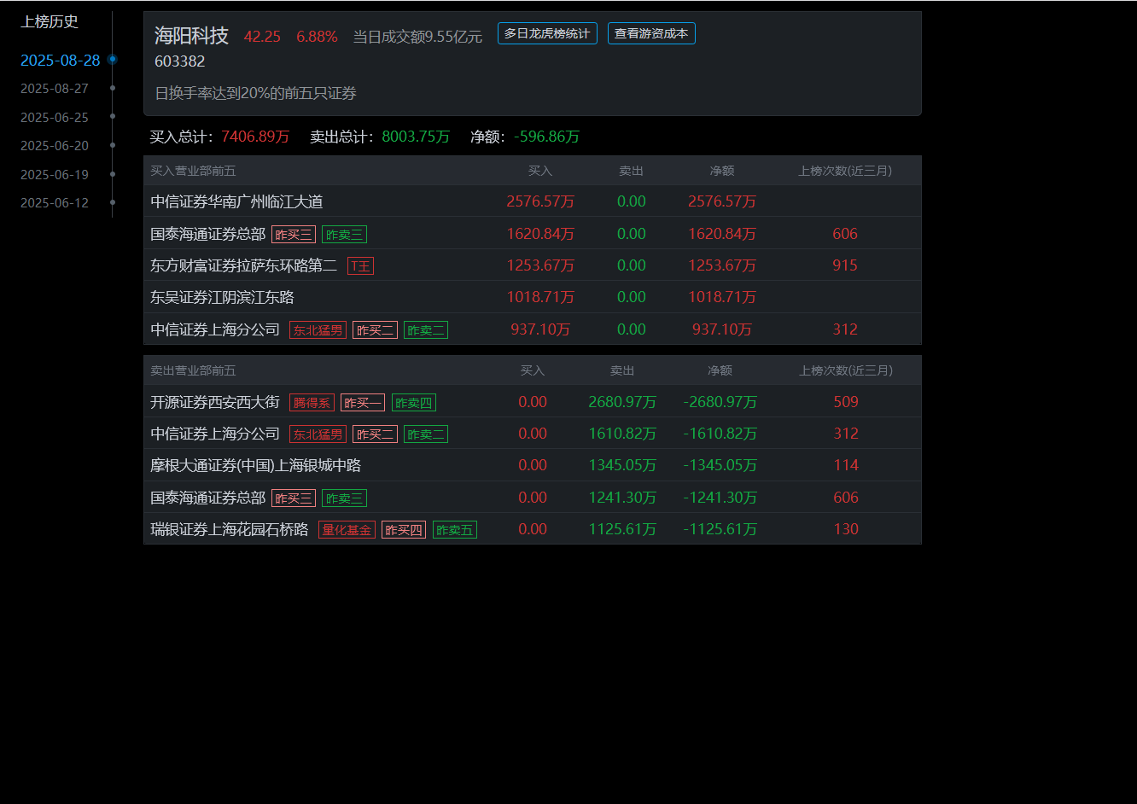Click the 114 listing count
This screenshot has width=1137, height=804.
click(x=846, y=465)
